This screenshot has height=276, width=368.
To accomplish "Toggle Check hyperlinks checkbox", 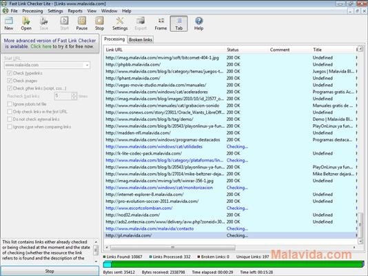I will point(10,73).
